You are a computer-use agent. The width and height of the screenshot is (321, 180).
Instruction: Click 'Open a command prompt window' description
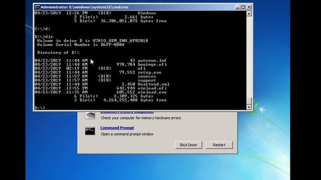[127, 134]
